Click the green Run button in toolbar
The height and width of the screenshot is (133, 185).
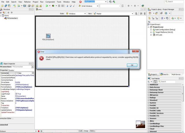pos(47,6)
